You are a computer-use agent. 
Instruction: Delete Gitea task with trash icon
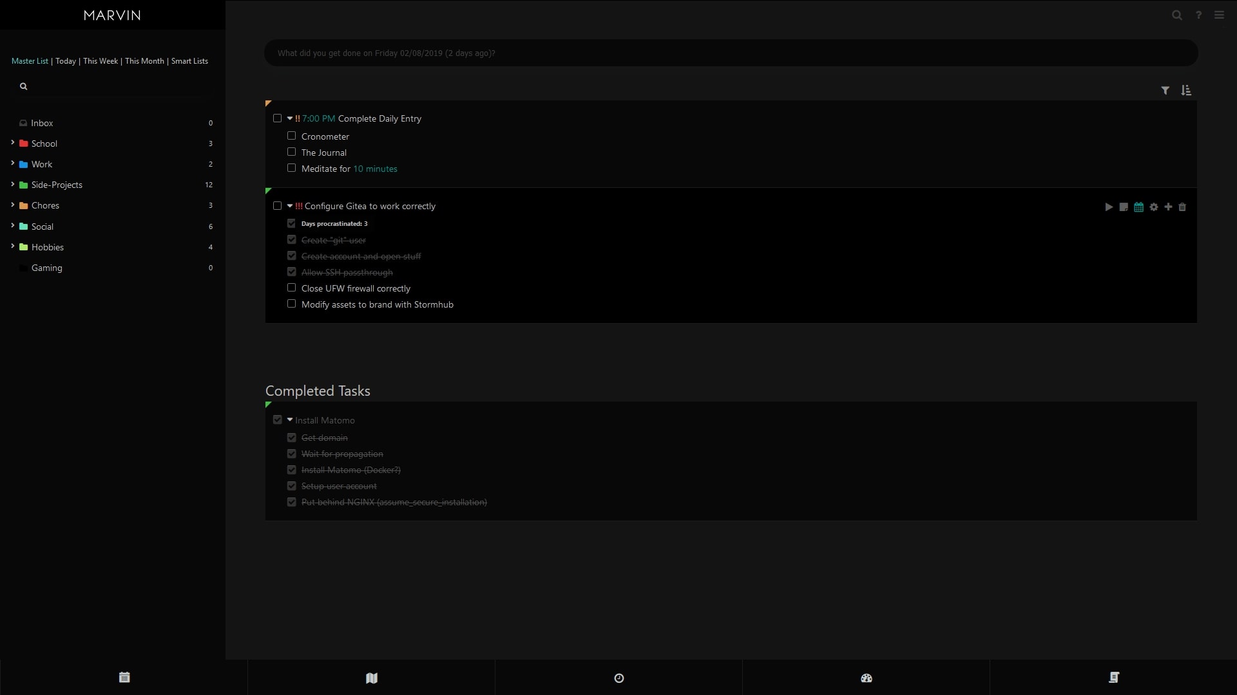1182,207
